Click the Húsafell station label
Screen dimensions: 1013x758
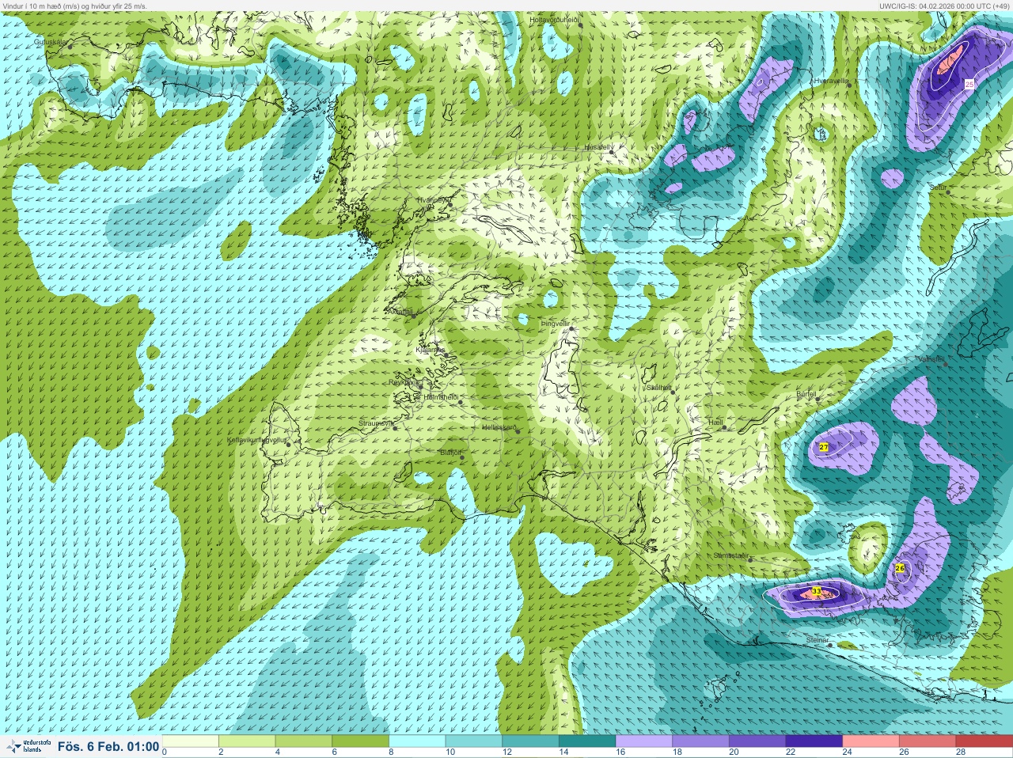click(x=597, y=146)
